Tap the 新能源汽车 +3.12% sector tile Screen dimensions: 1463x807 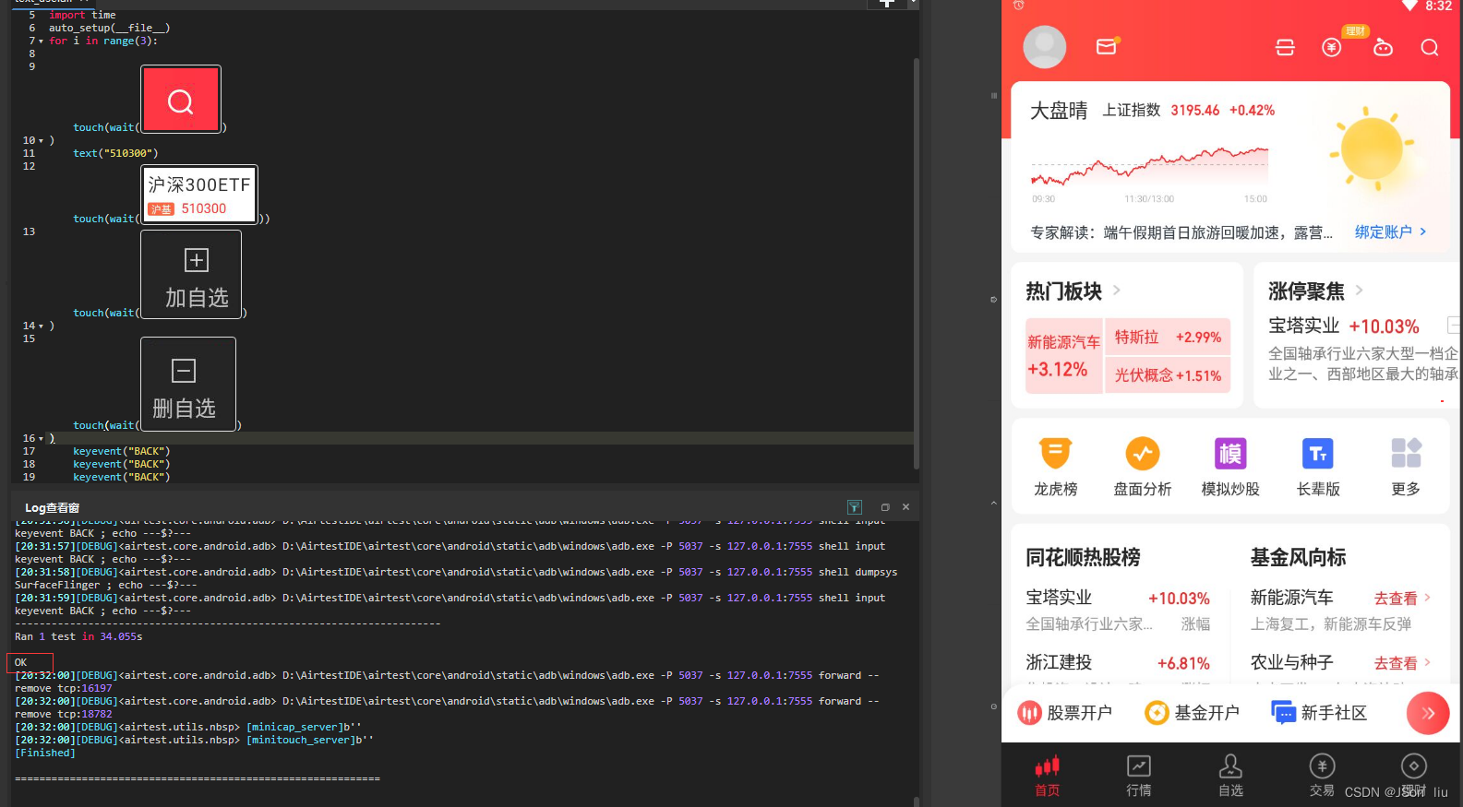coord(1063,356)
